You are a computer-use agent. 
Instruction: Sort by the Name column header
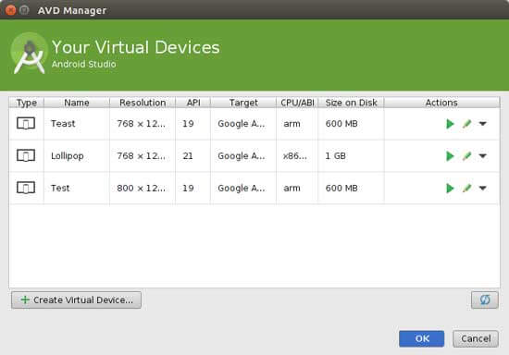pos(77,103)
